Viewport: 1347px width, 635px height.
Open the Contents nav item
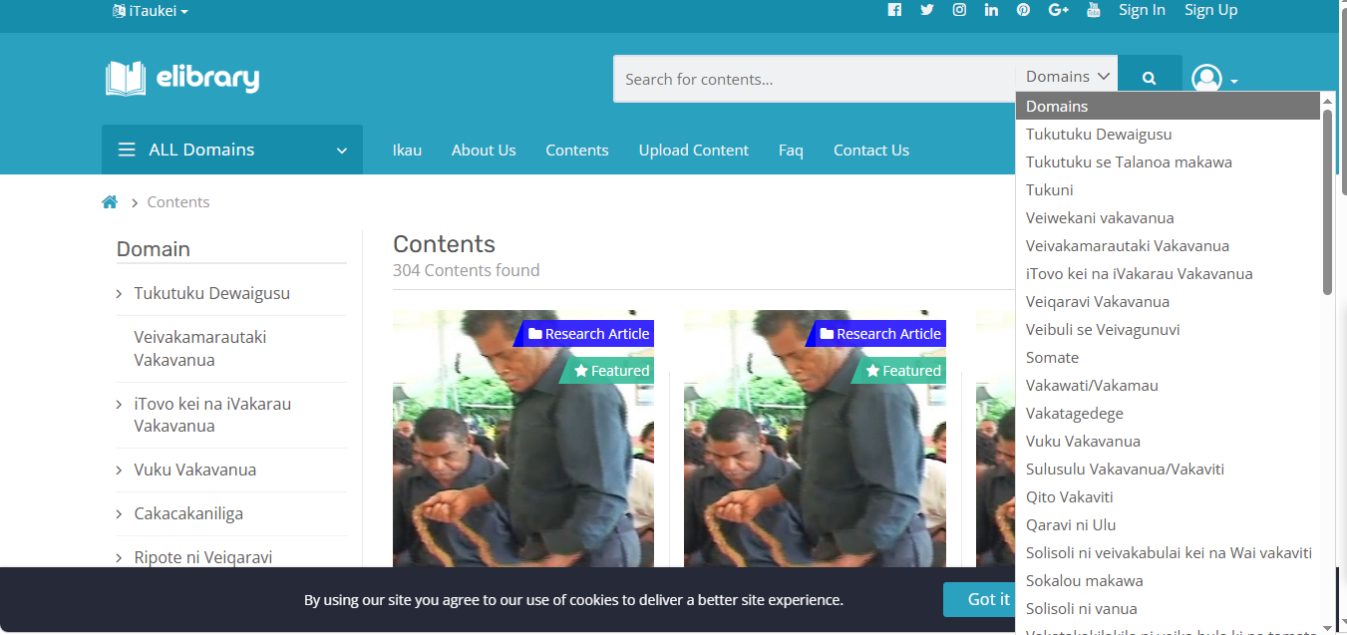click(x=577, y=151)
